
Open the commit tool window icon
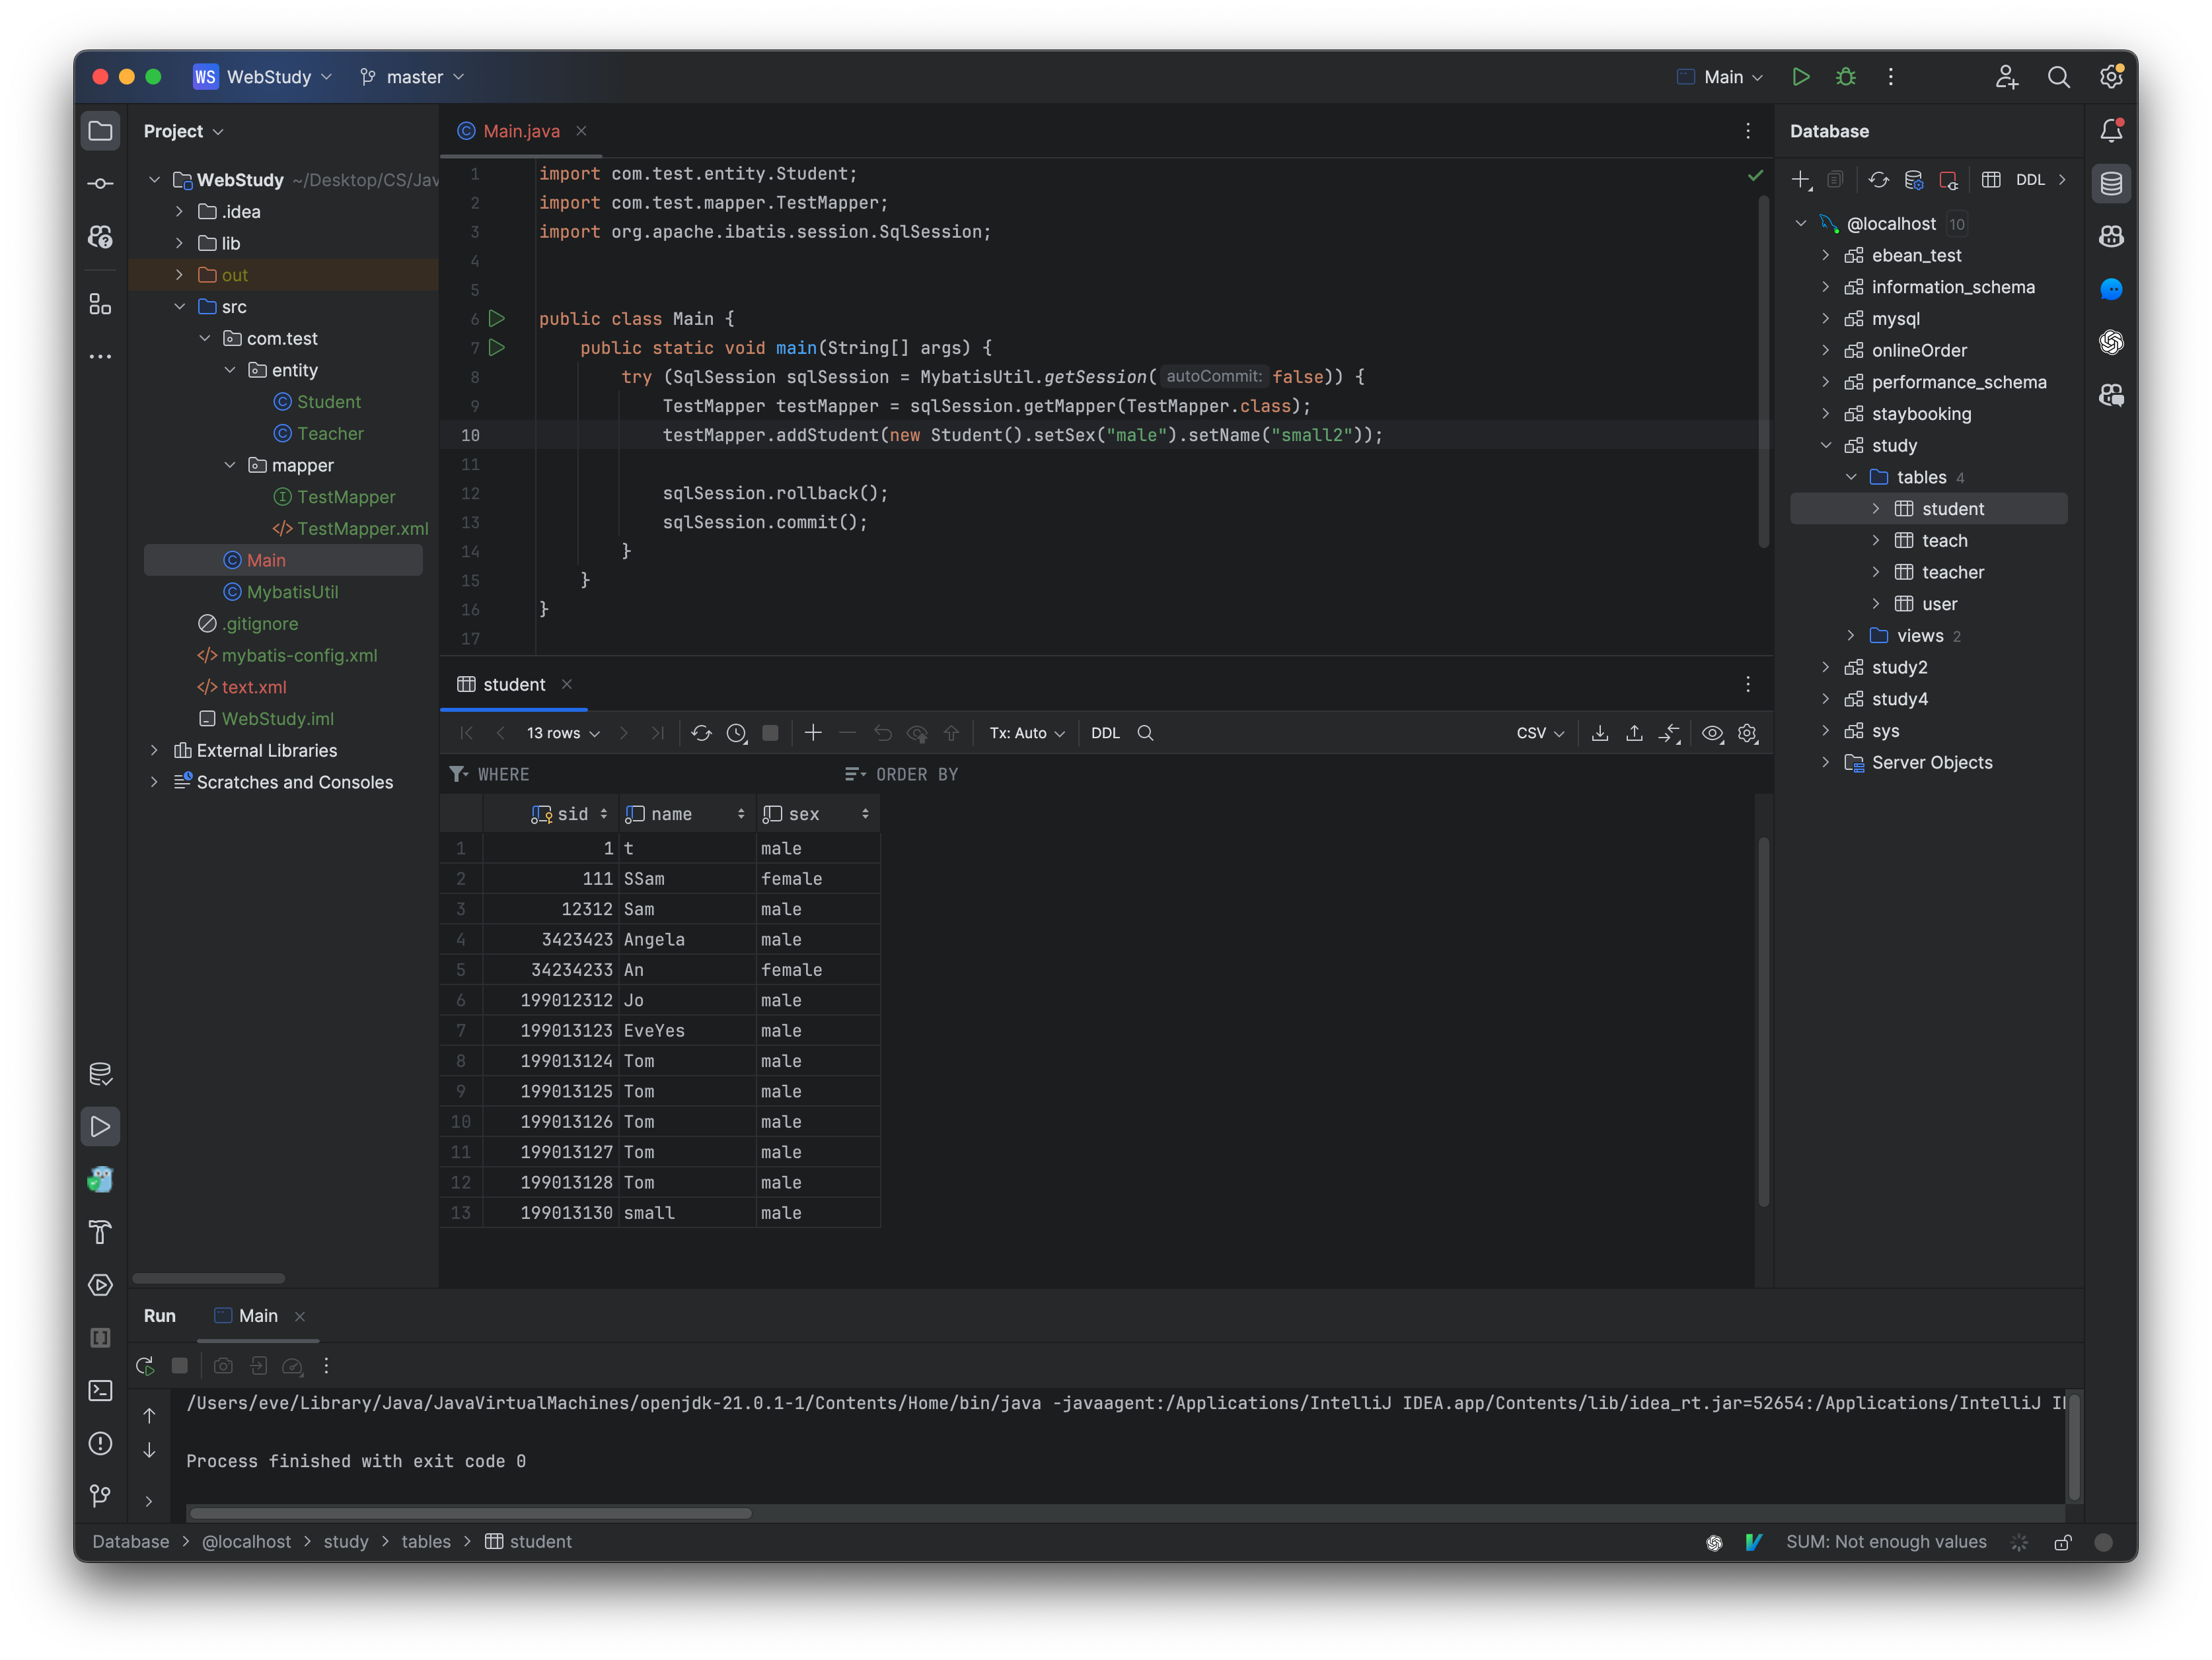[100, 183]
